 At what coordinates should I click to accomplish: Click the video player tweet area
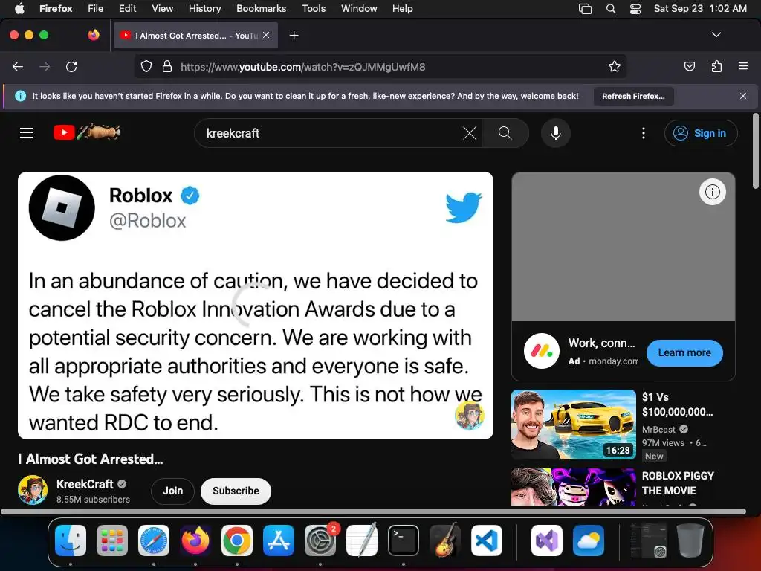tap(256, 306)
